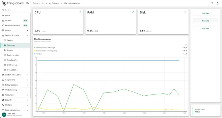Click the White labeling paint icon
The image size is (222, 118).
coord(3,90)
